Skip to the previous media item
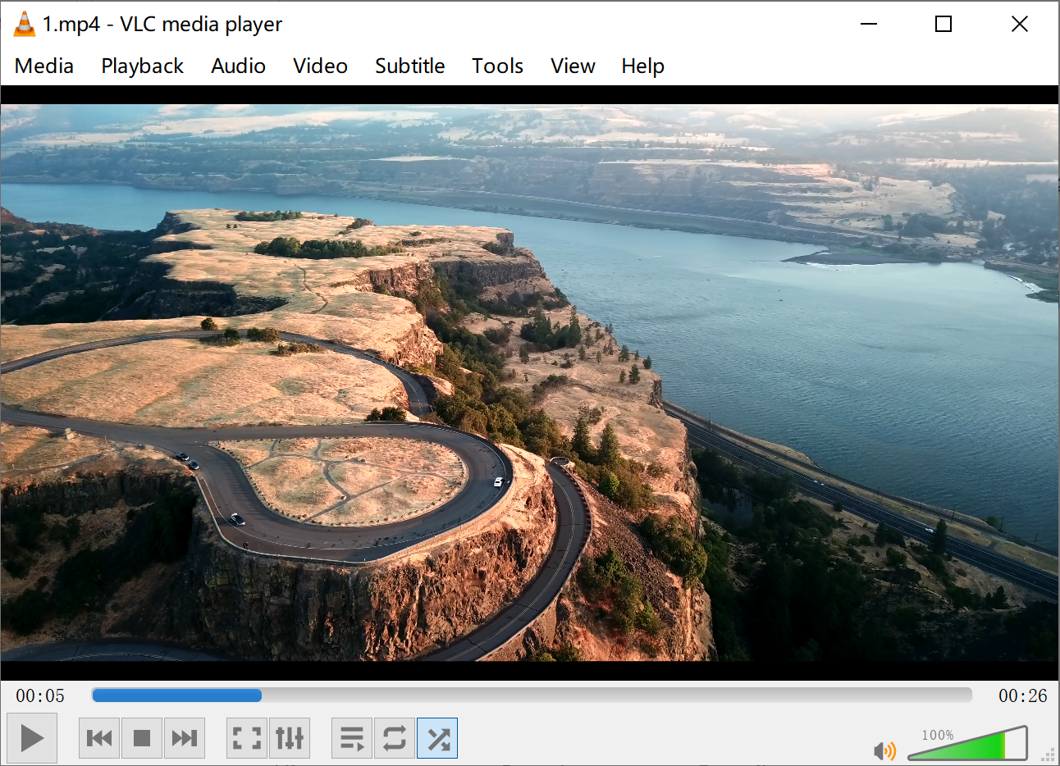 coord(99,738)
